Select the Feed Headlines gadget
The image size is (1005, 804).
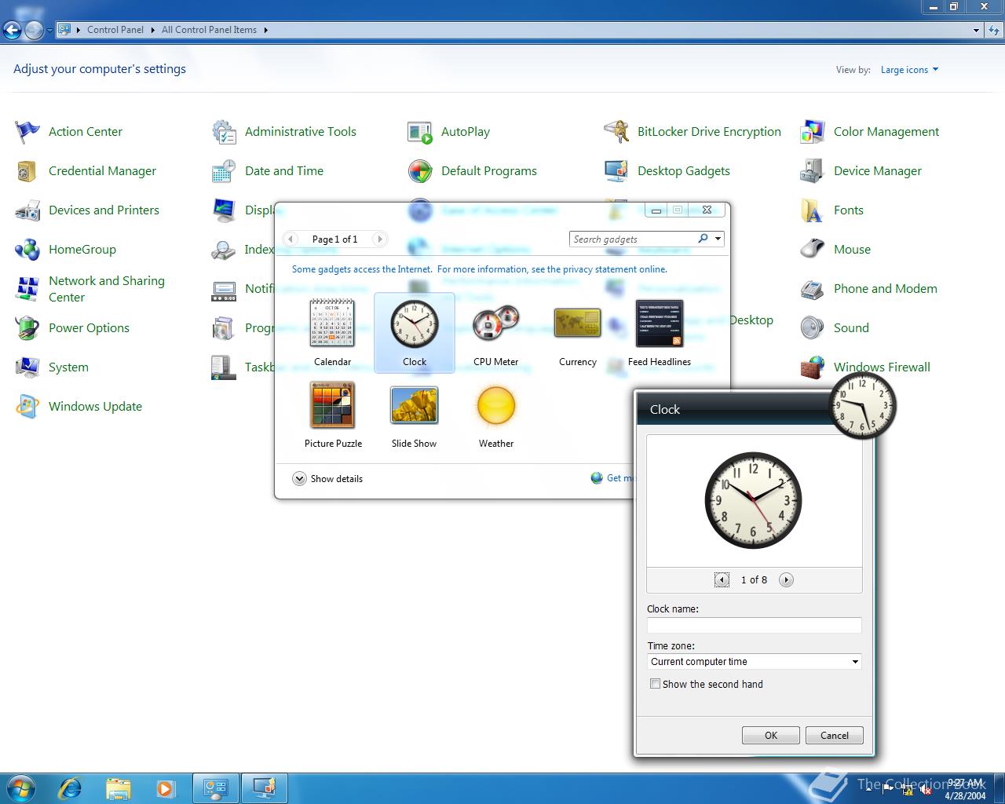[660, 333]
